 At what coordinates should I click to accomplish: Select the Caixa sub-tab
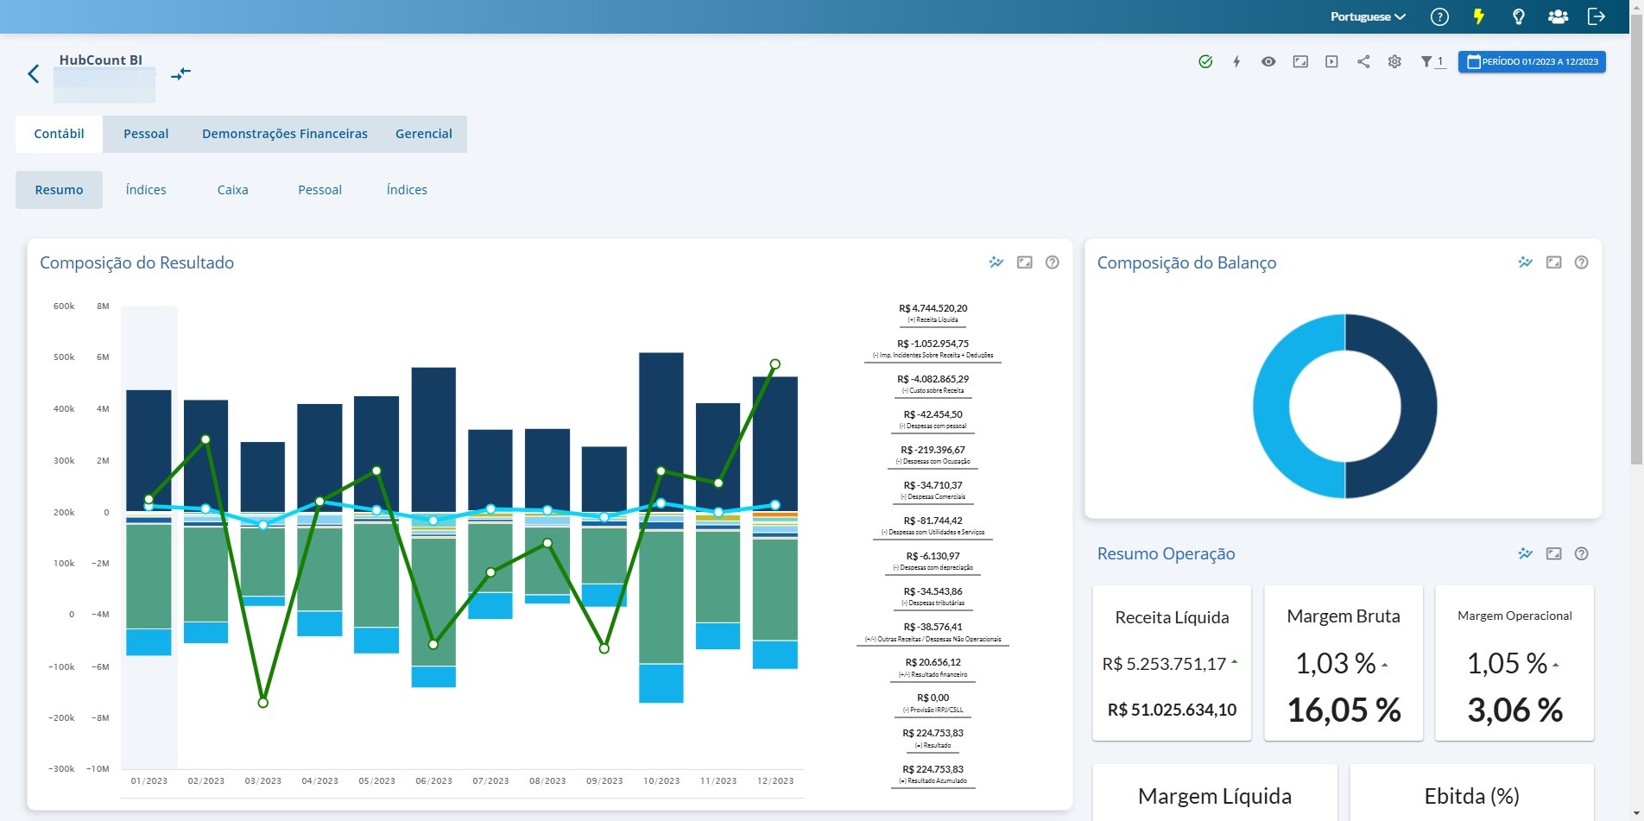(x=232, y=190)
